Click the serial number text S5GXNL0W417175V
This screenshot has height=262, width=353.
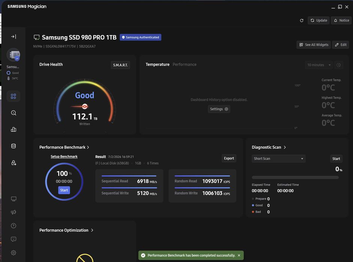point(60,46)
